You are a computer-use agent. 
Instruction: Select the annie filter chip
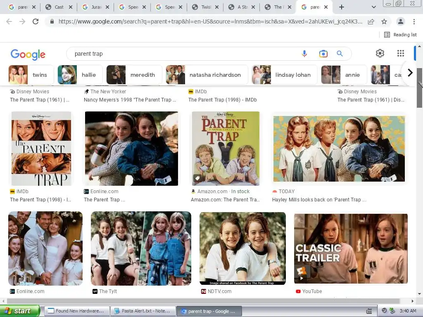tap(344, 75)
